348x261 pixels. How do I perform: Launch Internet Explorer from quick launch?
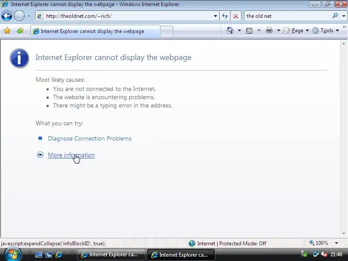59,254
